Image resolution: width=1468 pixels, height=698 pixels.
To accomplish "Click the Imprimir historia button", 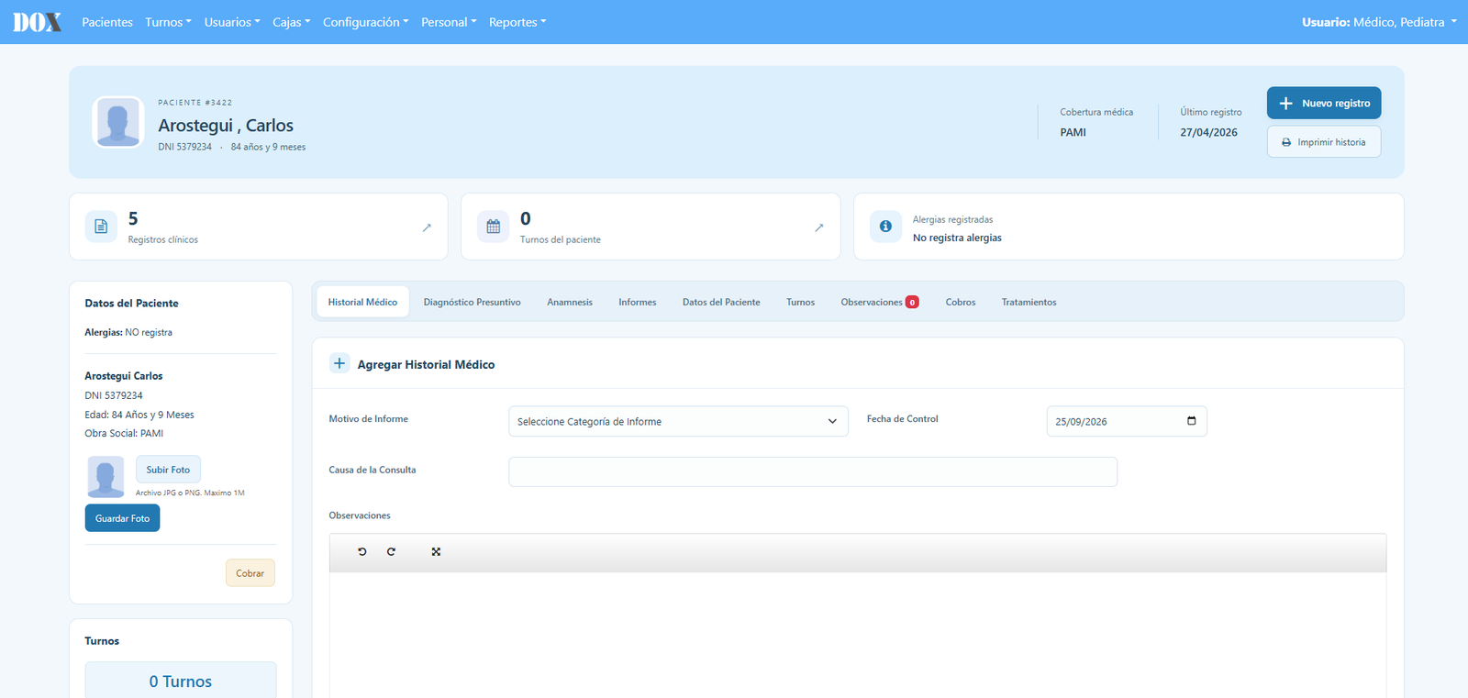I will (1324, 142).
